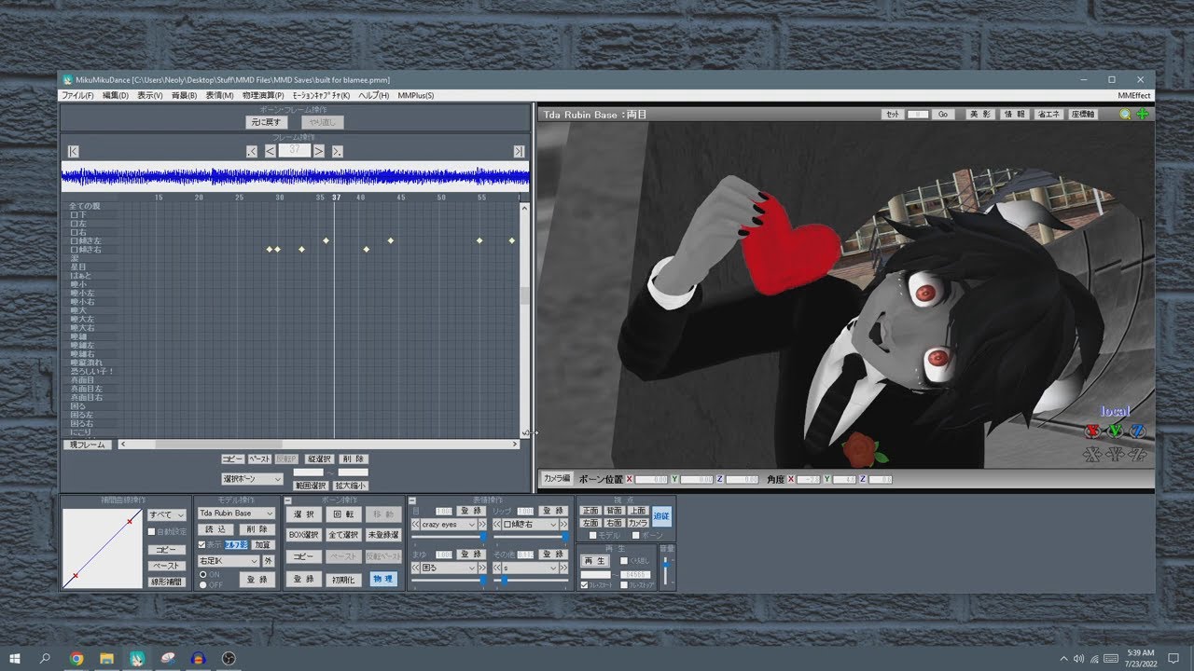The width and height of the screenshot is (1194, 671).
Task: Open the 選択ボーン dropdown
Action: click(x=252, y=479)
